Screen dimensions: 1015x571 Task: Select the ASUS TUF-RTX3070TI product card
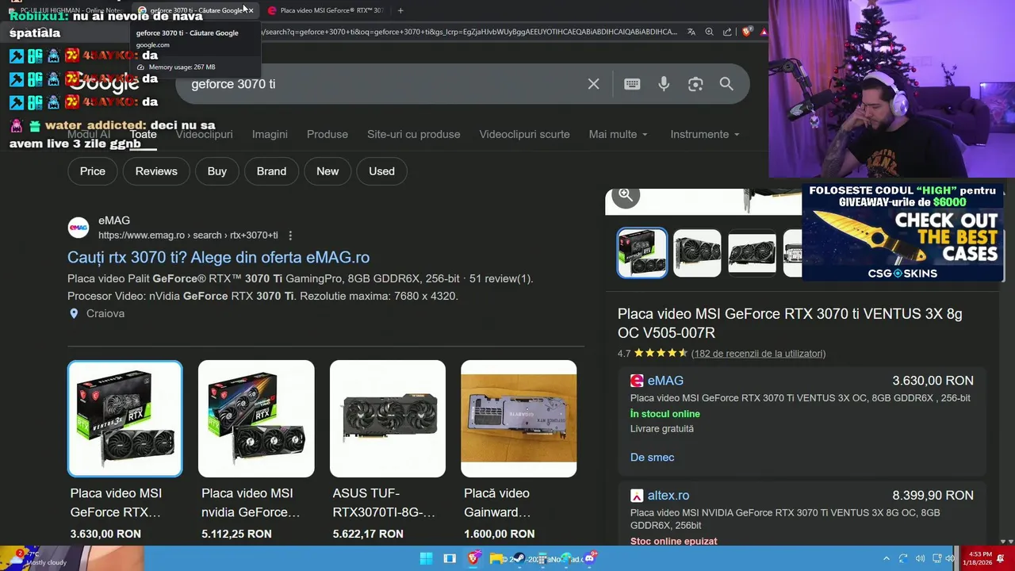[x=388, y=450]
